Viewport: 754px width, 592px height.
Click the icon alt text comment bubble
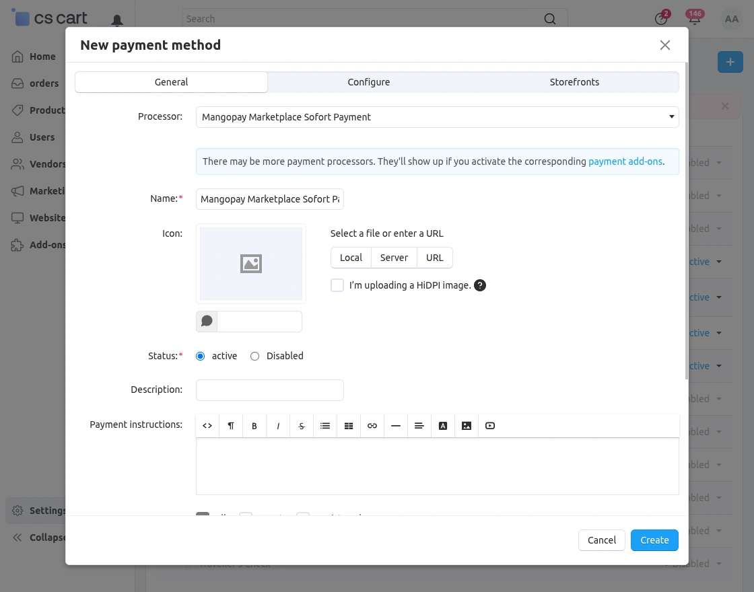pos(207,321)
